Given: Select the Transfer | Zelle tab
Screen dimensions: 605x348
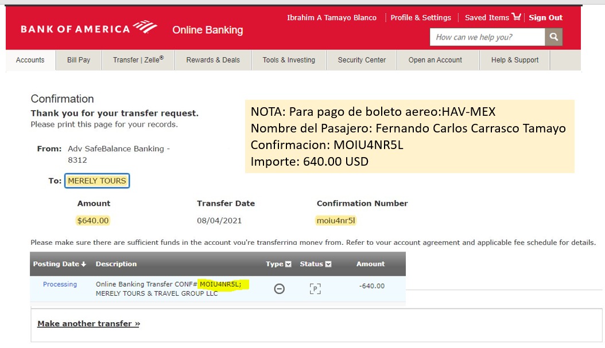Looking at the screenshot, I should point(138,60).
